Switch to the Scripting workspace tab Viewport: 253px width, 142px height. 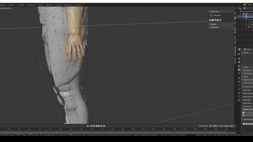point(78,5)
